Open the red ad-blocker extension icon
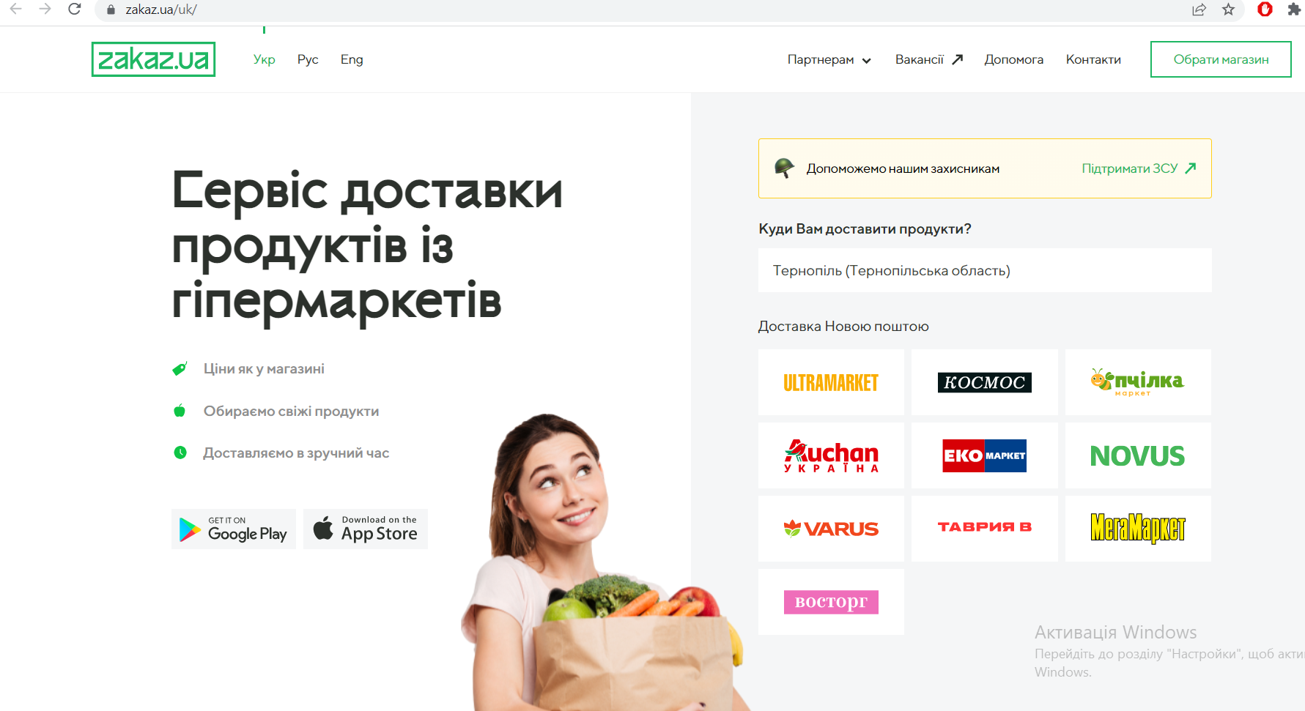 pyautogui.click(x=1265, y=10)
